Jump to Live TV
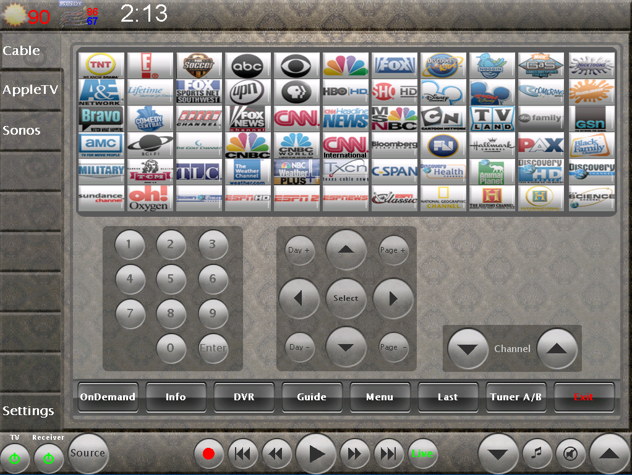Viewport: 632px width, 475px height. click(422, 454)
